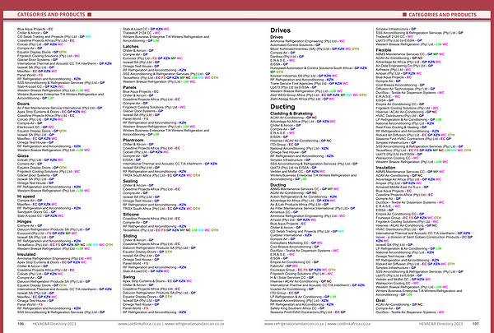Click the 'Keystar Industries SA' entry
The height and width of the screenshot is (333, 494).
[304, 76]
